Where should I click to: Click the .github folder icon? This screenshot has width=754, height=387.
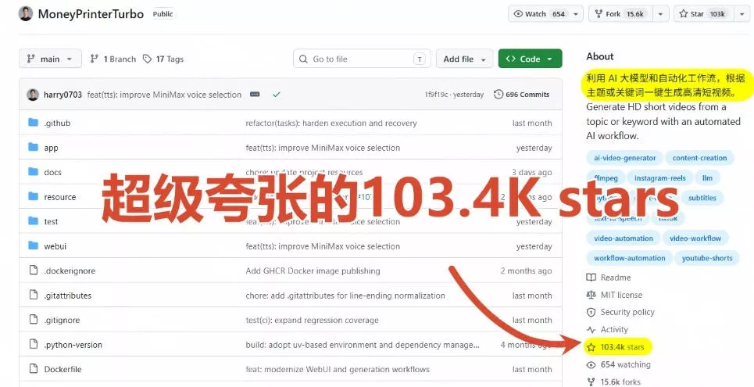click(x=33, y=122)
